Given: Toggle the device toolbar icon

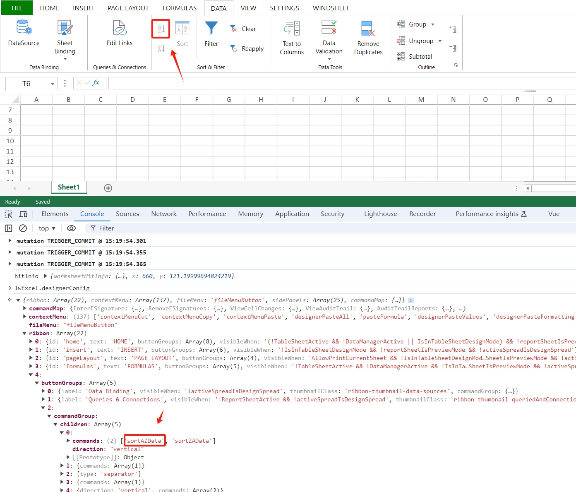Looking at the screenshot, I should pos(23,214).
